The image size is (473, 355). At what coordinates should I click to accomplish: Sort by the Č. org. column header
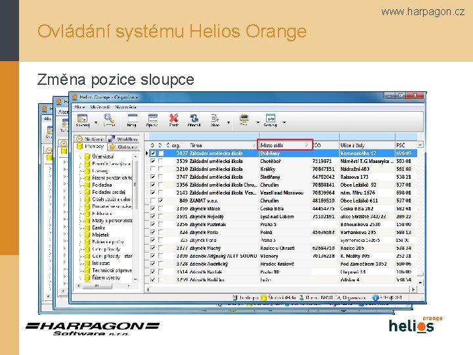[177, 145]
